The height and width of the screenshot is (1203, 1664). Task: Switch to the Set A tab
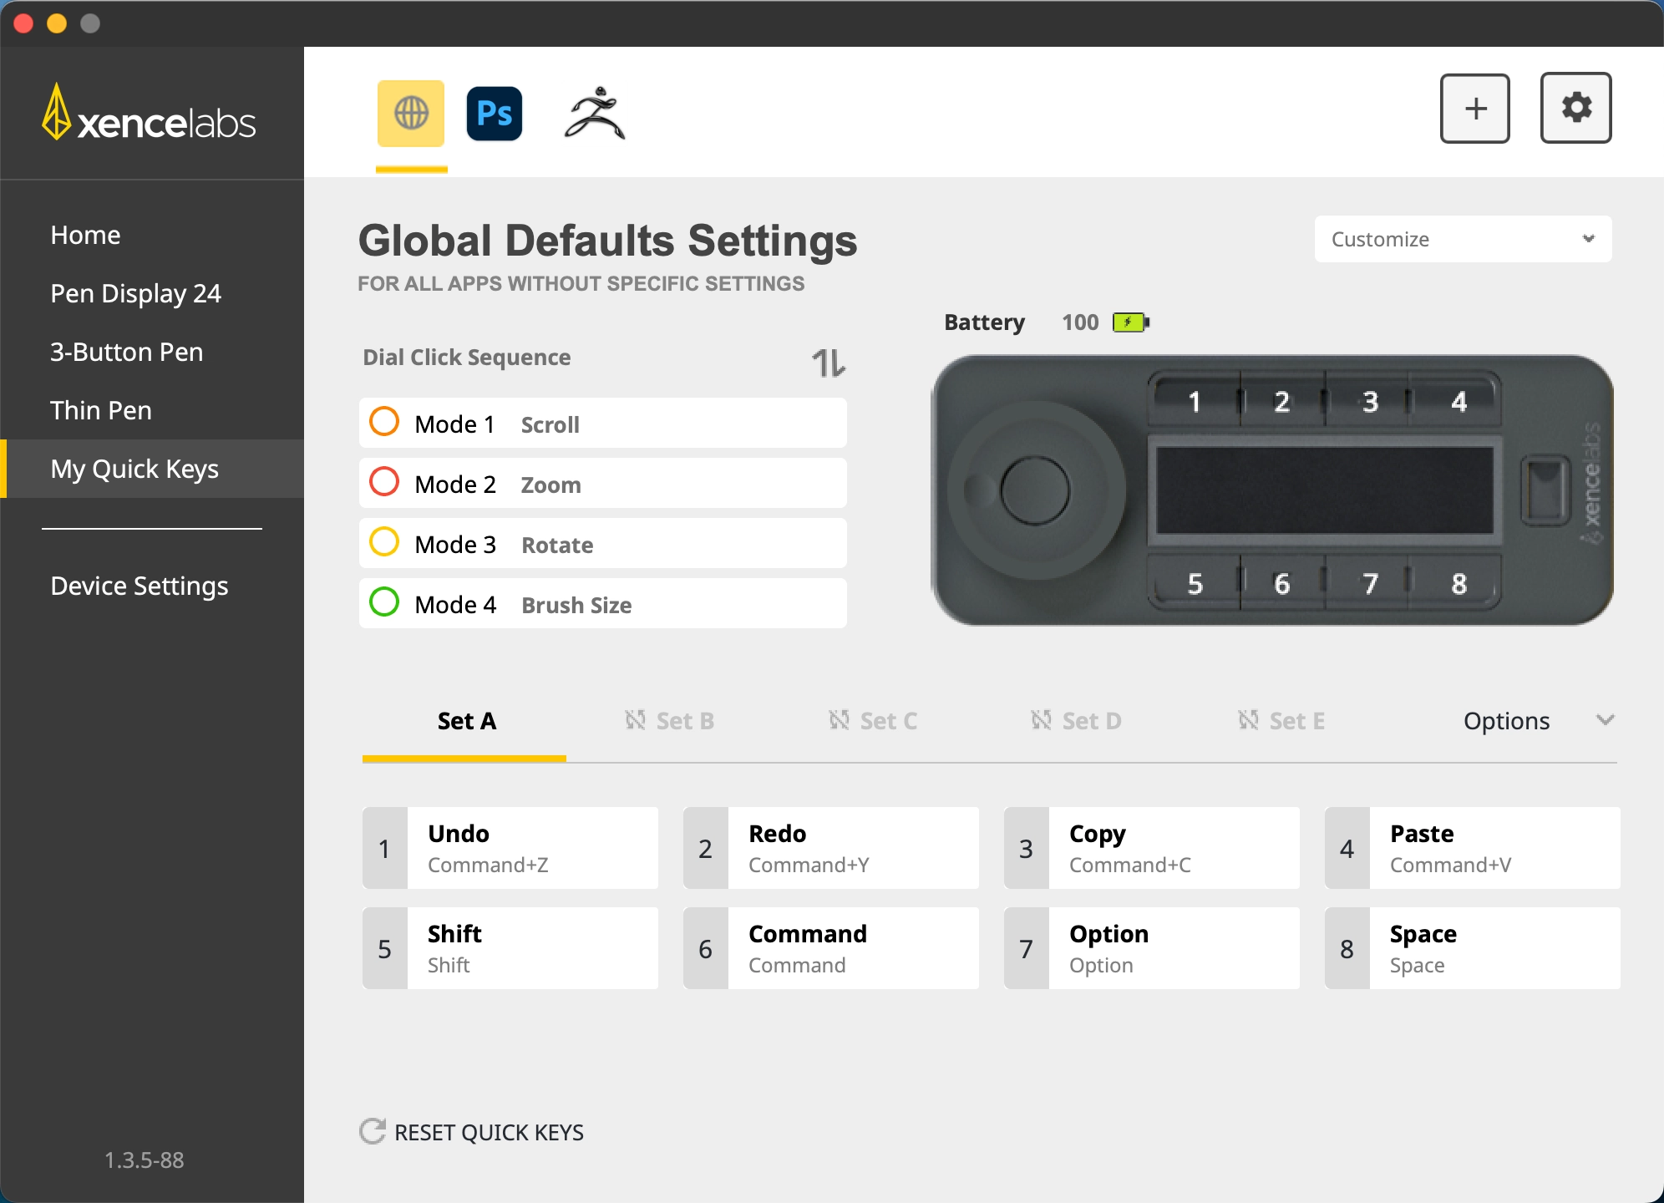tap(466, 721)
